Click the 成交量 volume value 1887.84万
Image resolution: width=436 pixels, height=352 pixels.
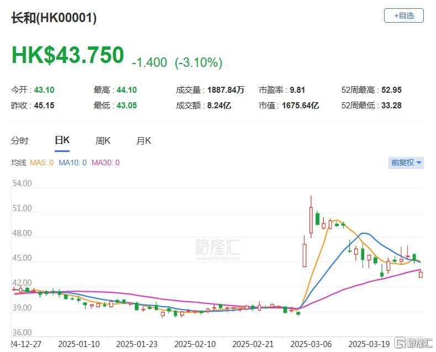(x=226, y=90)
